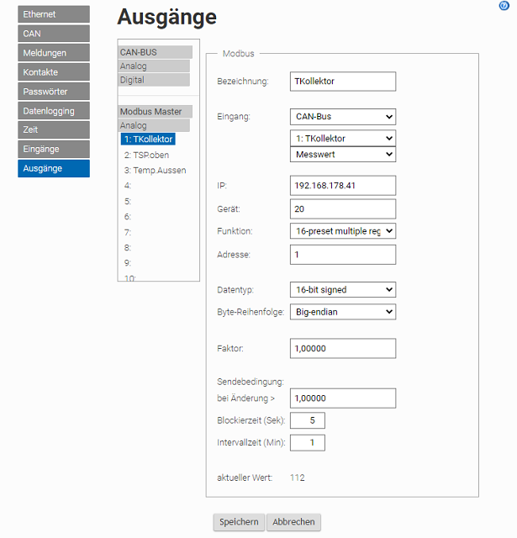
Task: Open the 1: TKollektor source dropdown
Action: [343, 138]
